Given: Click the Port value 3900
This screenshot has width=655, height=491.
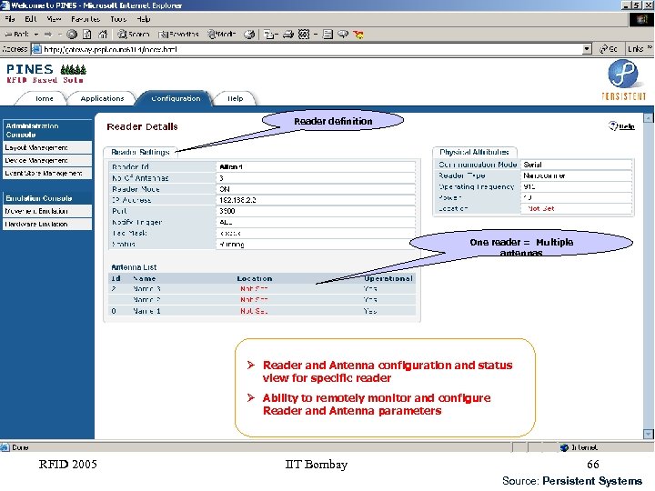Looking at the screenshot, I should [227, 211].
